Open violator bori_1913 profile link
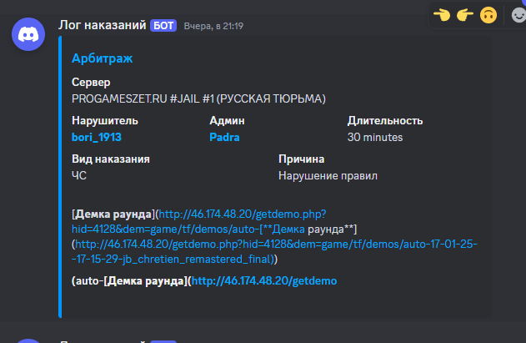 [x=97, y=137]
